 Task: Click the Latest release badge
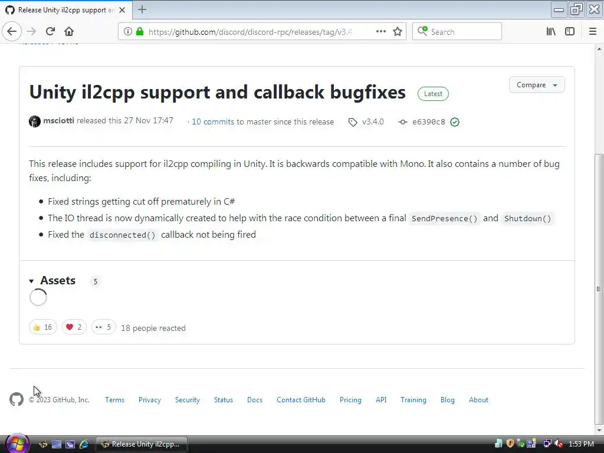tap(433, 94)
